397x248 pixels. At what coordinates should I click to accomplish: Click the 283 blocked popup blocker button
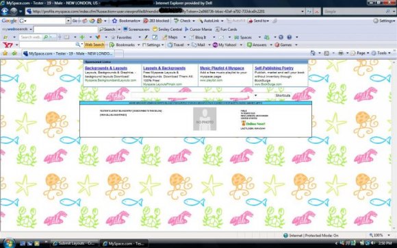coord(156,21)
